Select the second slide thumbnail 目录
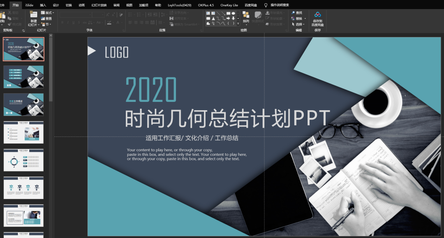444x238 pixels. 23,77
